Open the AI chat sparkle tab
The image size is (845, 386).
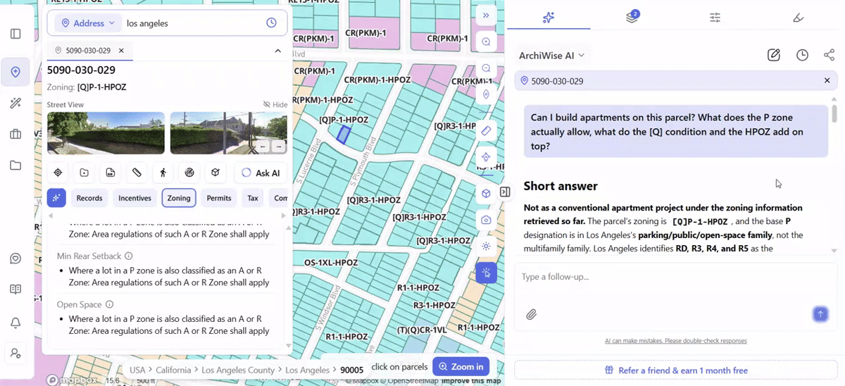549,17
